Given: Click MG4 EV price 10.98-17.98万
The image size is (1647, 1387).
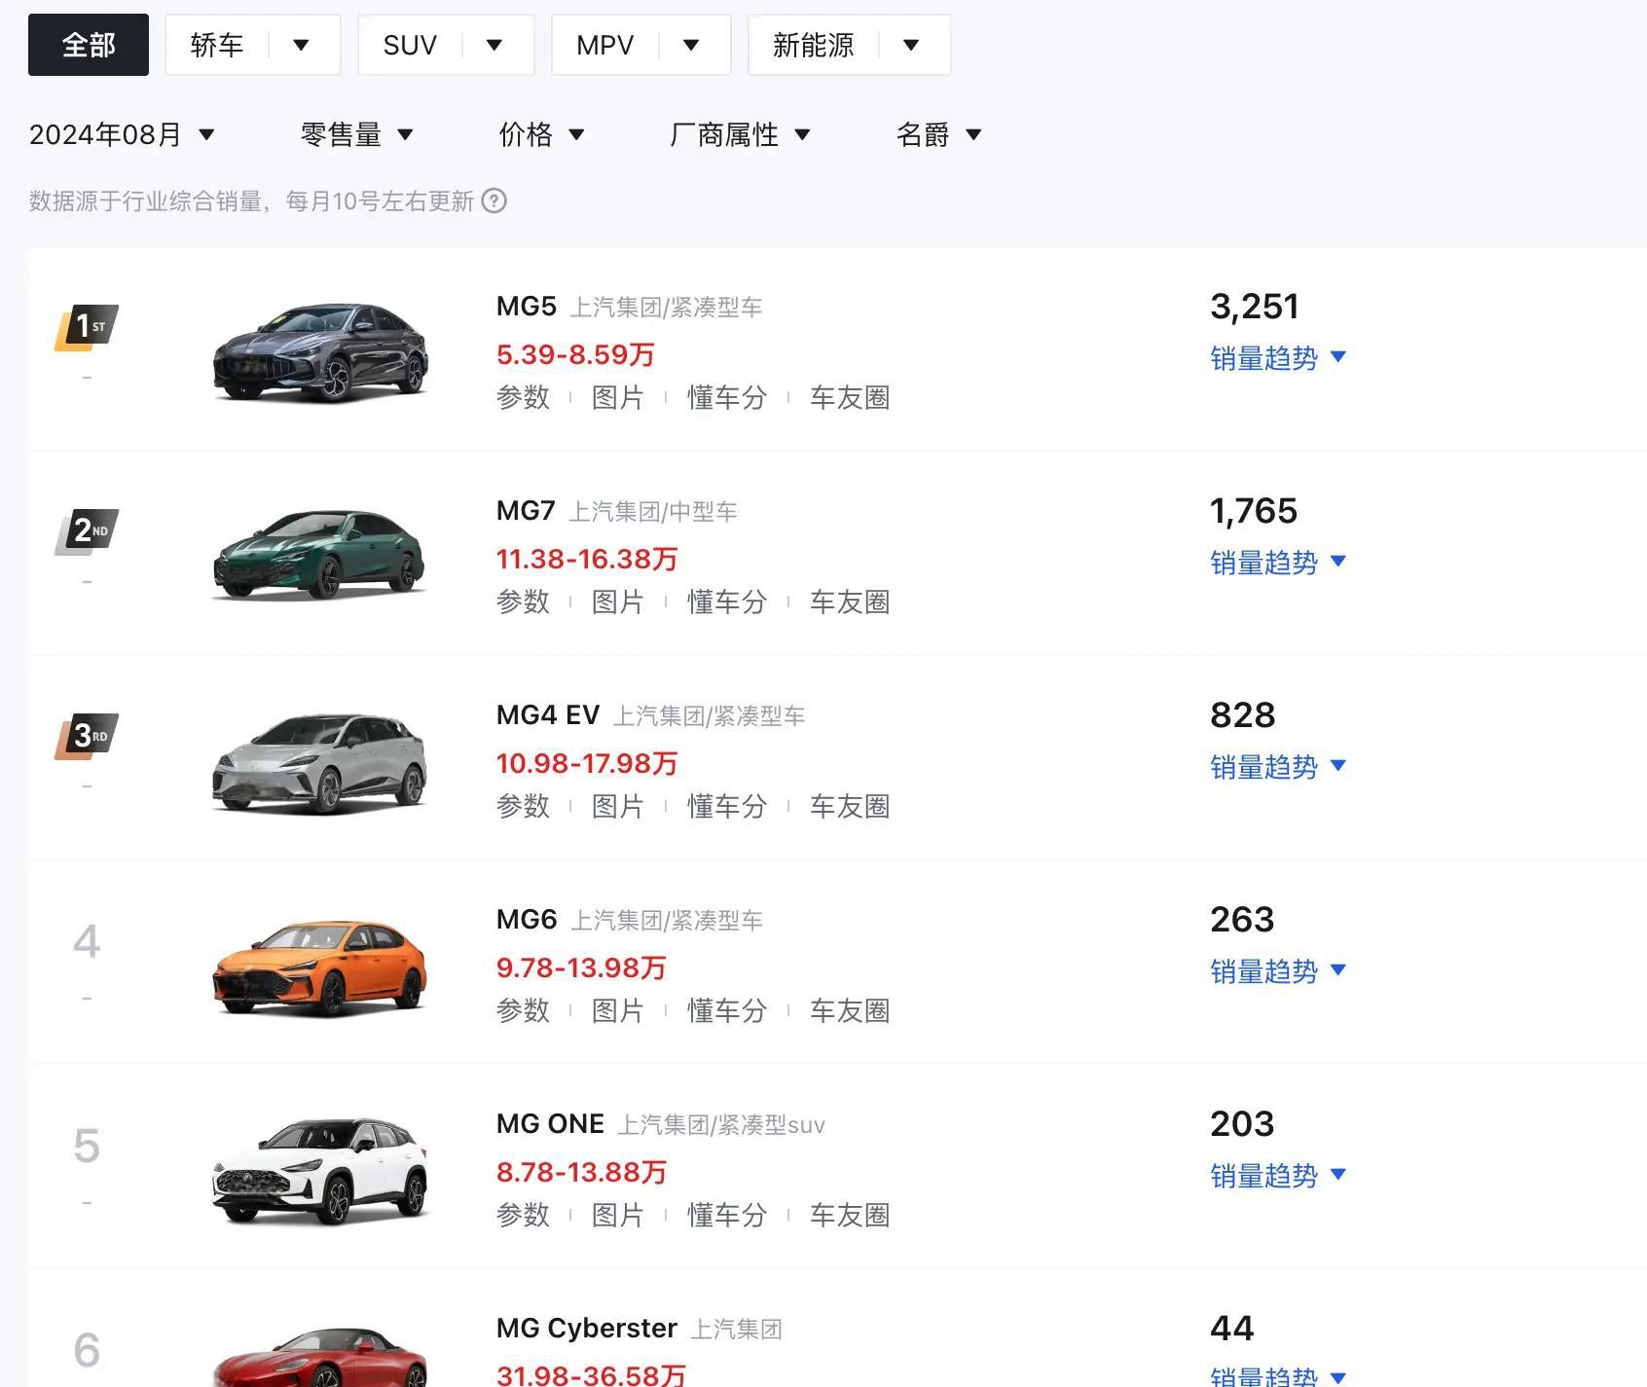Looking at the screenshot, I should click(x=587, y=763).
